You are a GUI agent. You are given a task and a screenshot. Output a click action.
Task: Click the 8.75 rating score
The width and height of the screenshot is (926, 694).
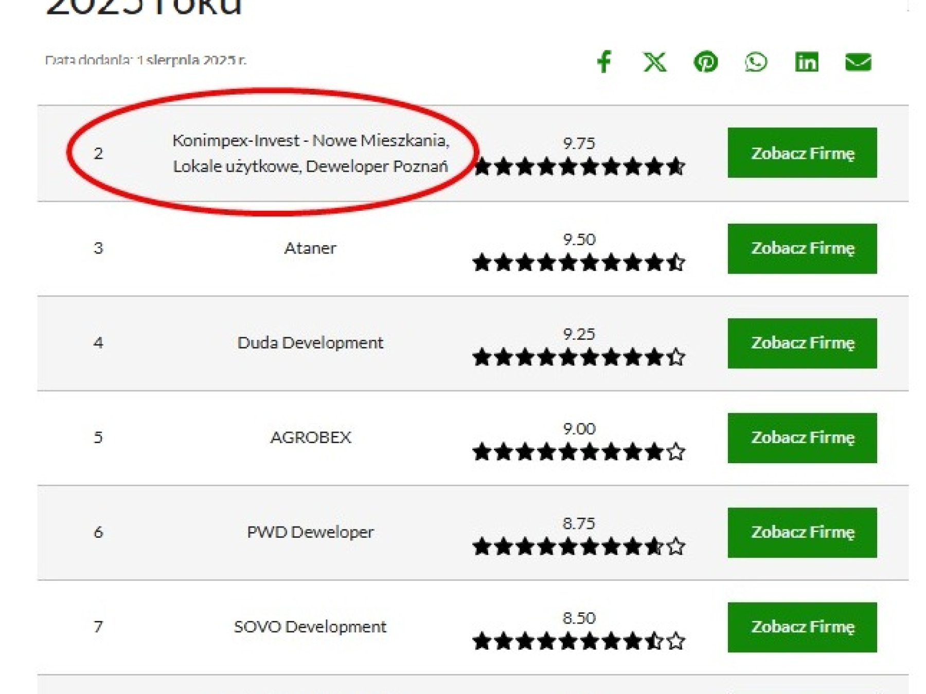click(579, 523)
